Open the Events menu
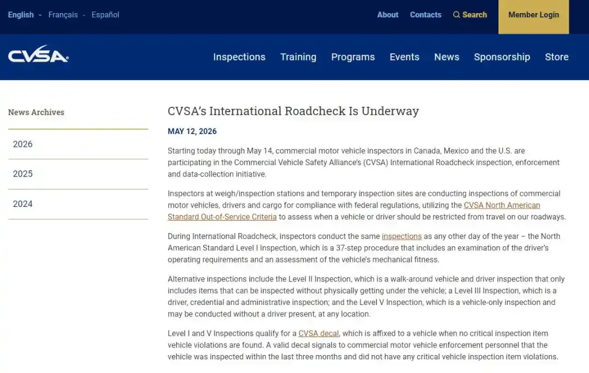Image resolution: width=589 pixels, height=373 pixels. [x=405, y=57]
